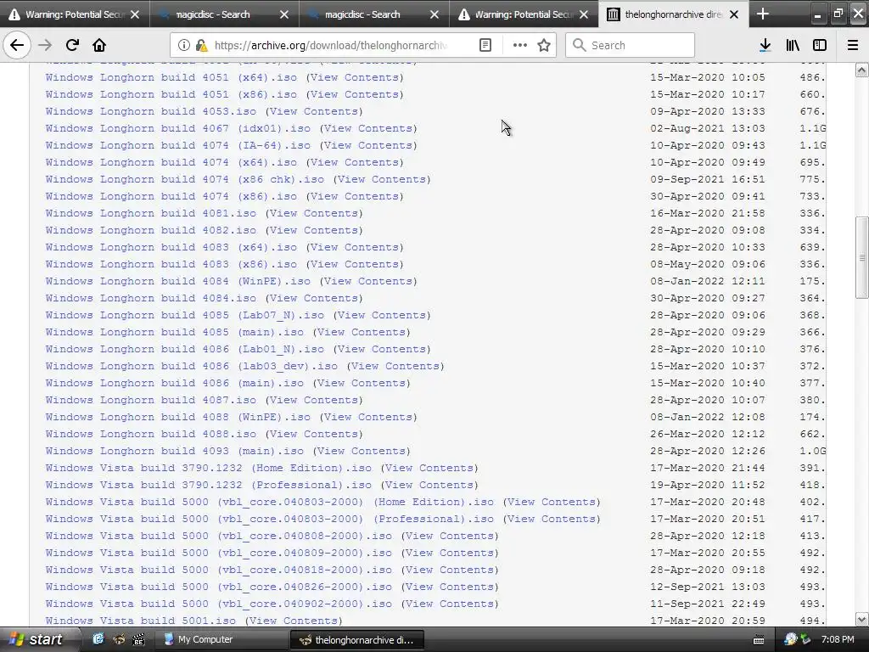
Task: View Contents of Longhorn build 4088 (WinPE)
Action: point(368,417)
